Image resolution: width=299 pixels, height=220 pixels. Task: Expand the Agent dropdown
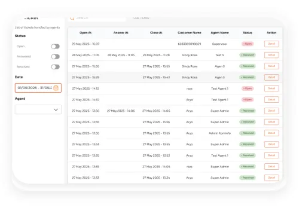(x=38, y=109)
